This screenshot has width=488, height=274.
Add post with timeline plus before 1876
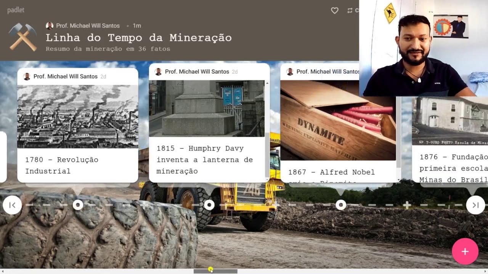(407, 205)
